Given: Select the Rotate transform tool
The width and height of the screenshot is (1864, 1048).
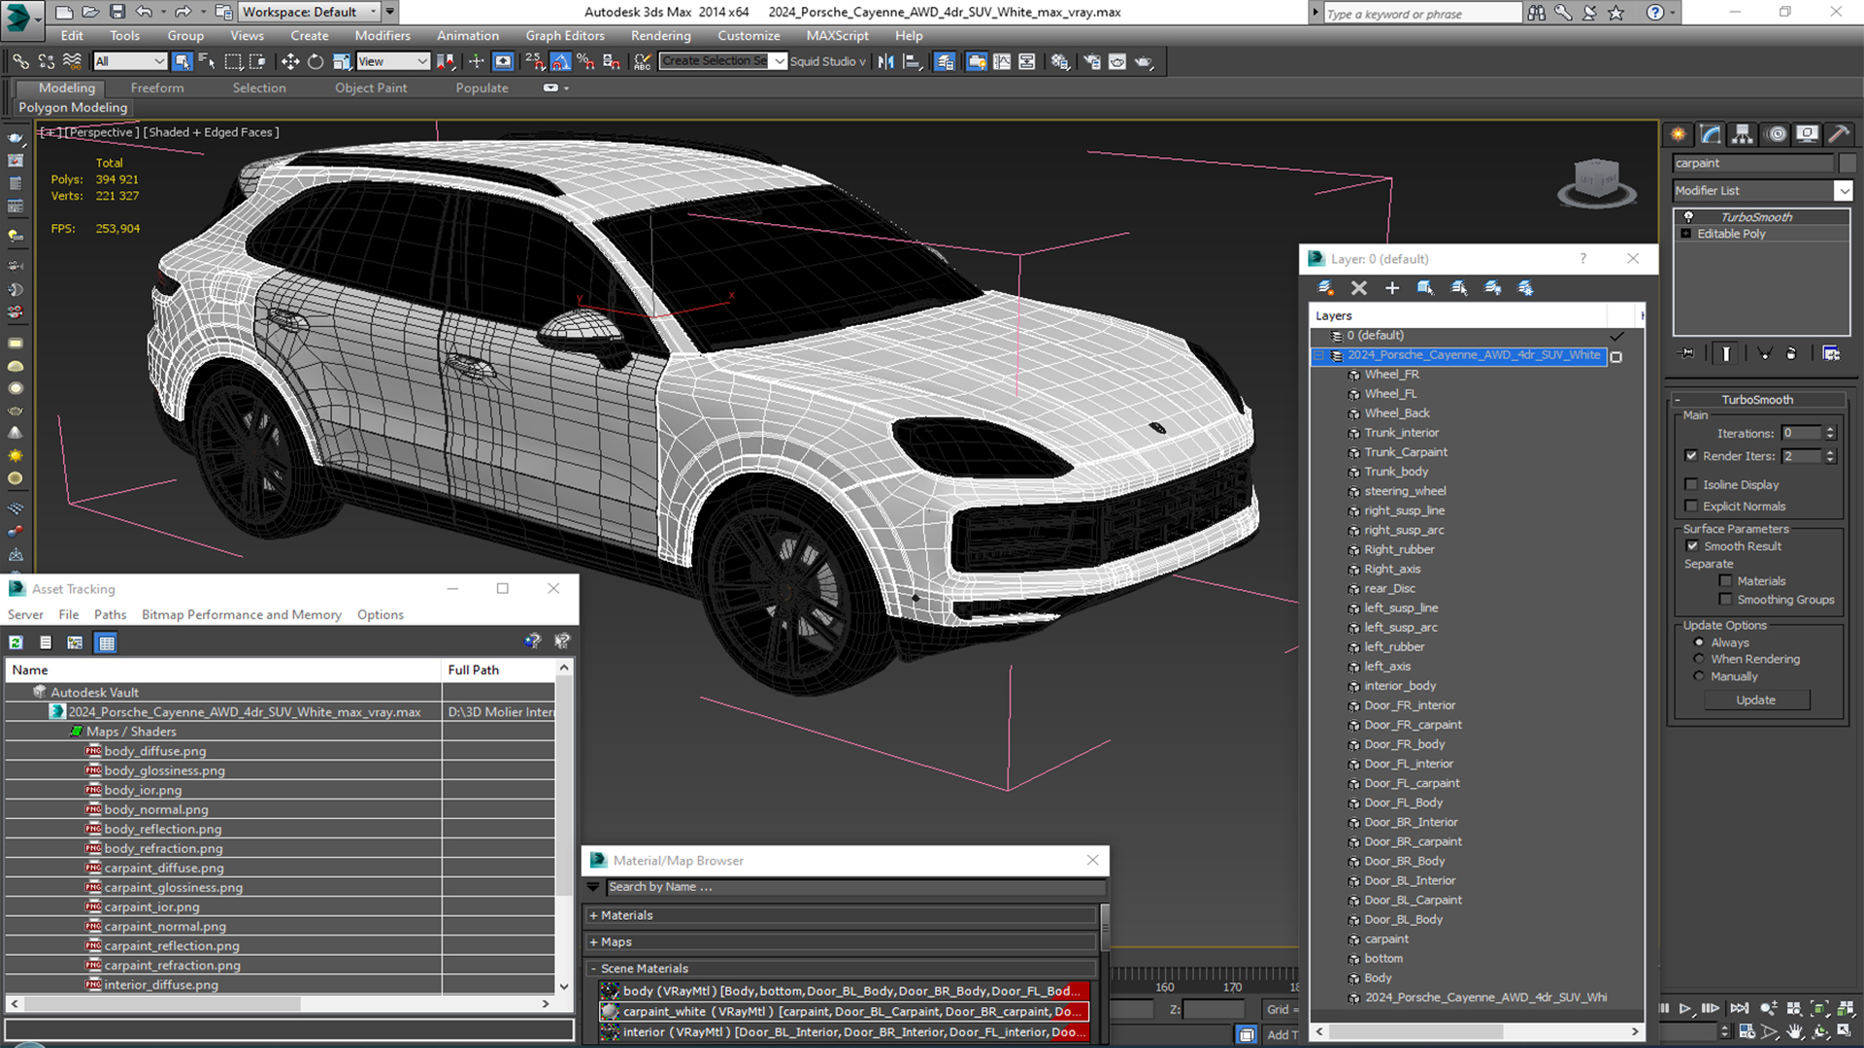Looking at the screenshot, I should point(316,61).
